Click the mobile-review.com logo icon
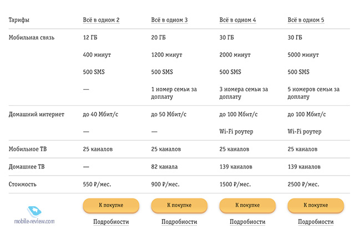This screenshot has width=355, height=240. click(34, 211)
